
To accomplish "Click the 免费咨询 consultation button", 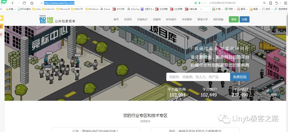I will coord(239,77).
